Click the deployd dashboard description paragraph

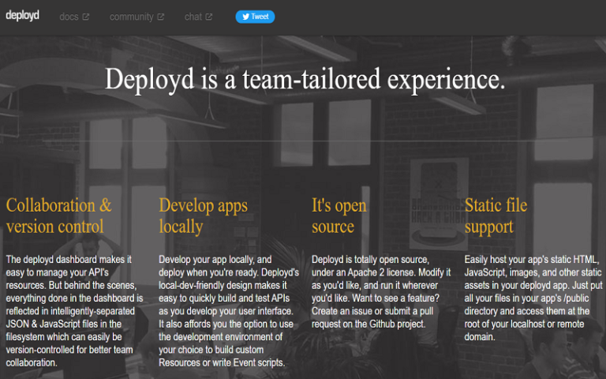coord(74,310)
